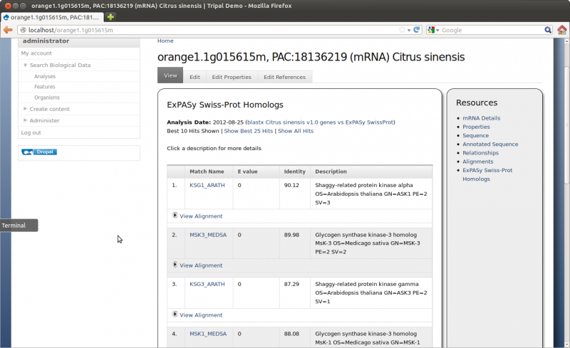Select the orange1.1g015615m browser tab
This screenshot has width=570, height=348.
pyautogui.click(x=52, y=17)
